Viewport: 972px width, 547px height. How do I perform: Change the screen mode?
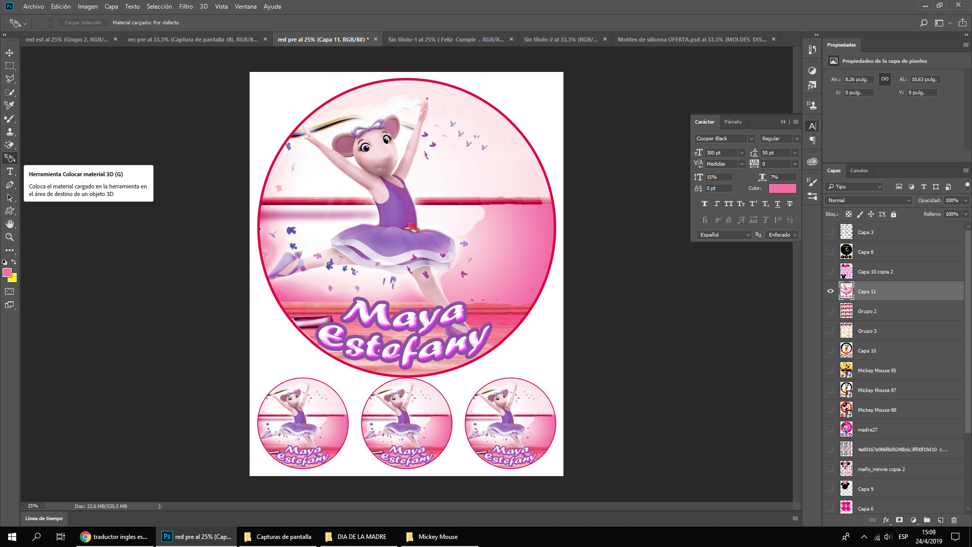pyautogui.click(x=10, y=305)
